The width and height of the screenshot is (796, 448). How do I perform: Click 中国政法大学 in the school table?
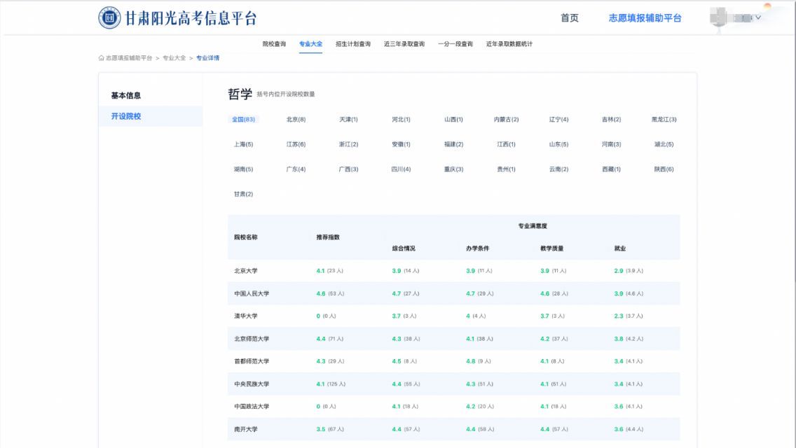(252, 407)
